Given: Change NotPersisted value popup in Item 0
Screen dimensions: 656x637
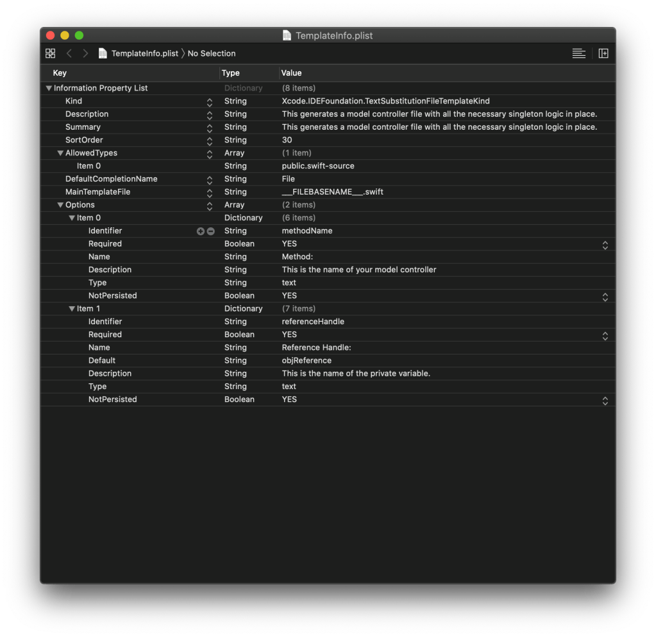Looking at the screenshot, I should coord(604,297).
